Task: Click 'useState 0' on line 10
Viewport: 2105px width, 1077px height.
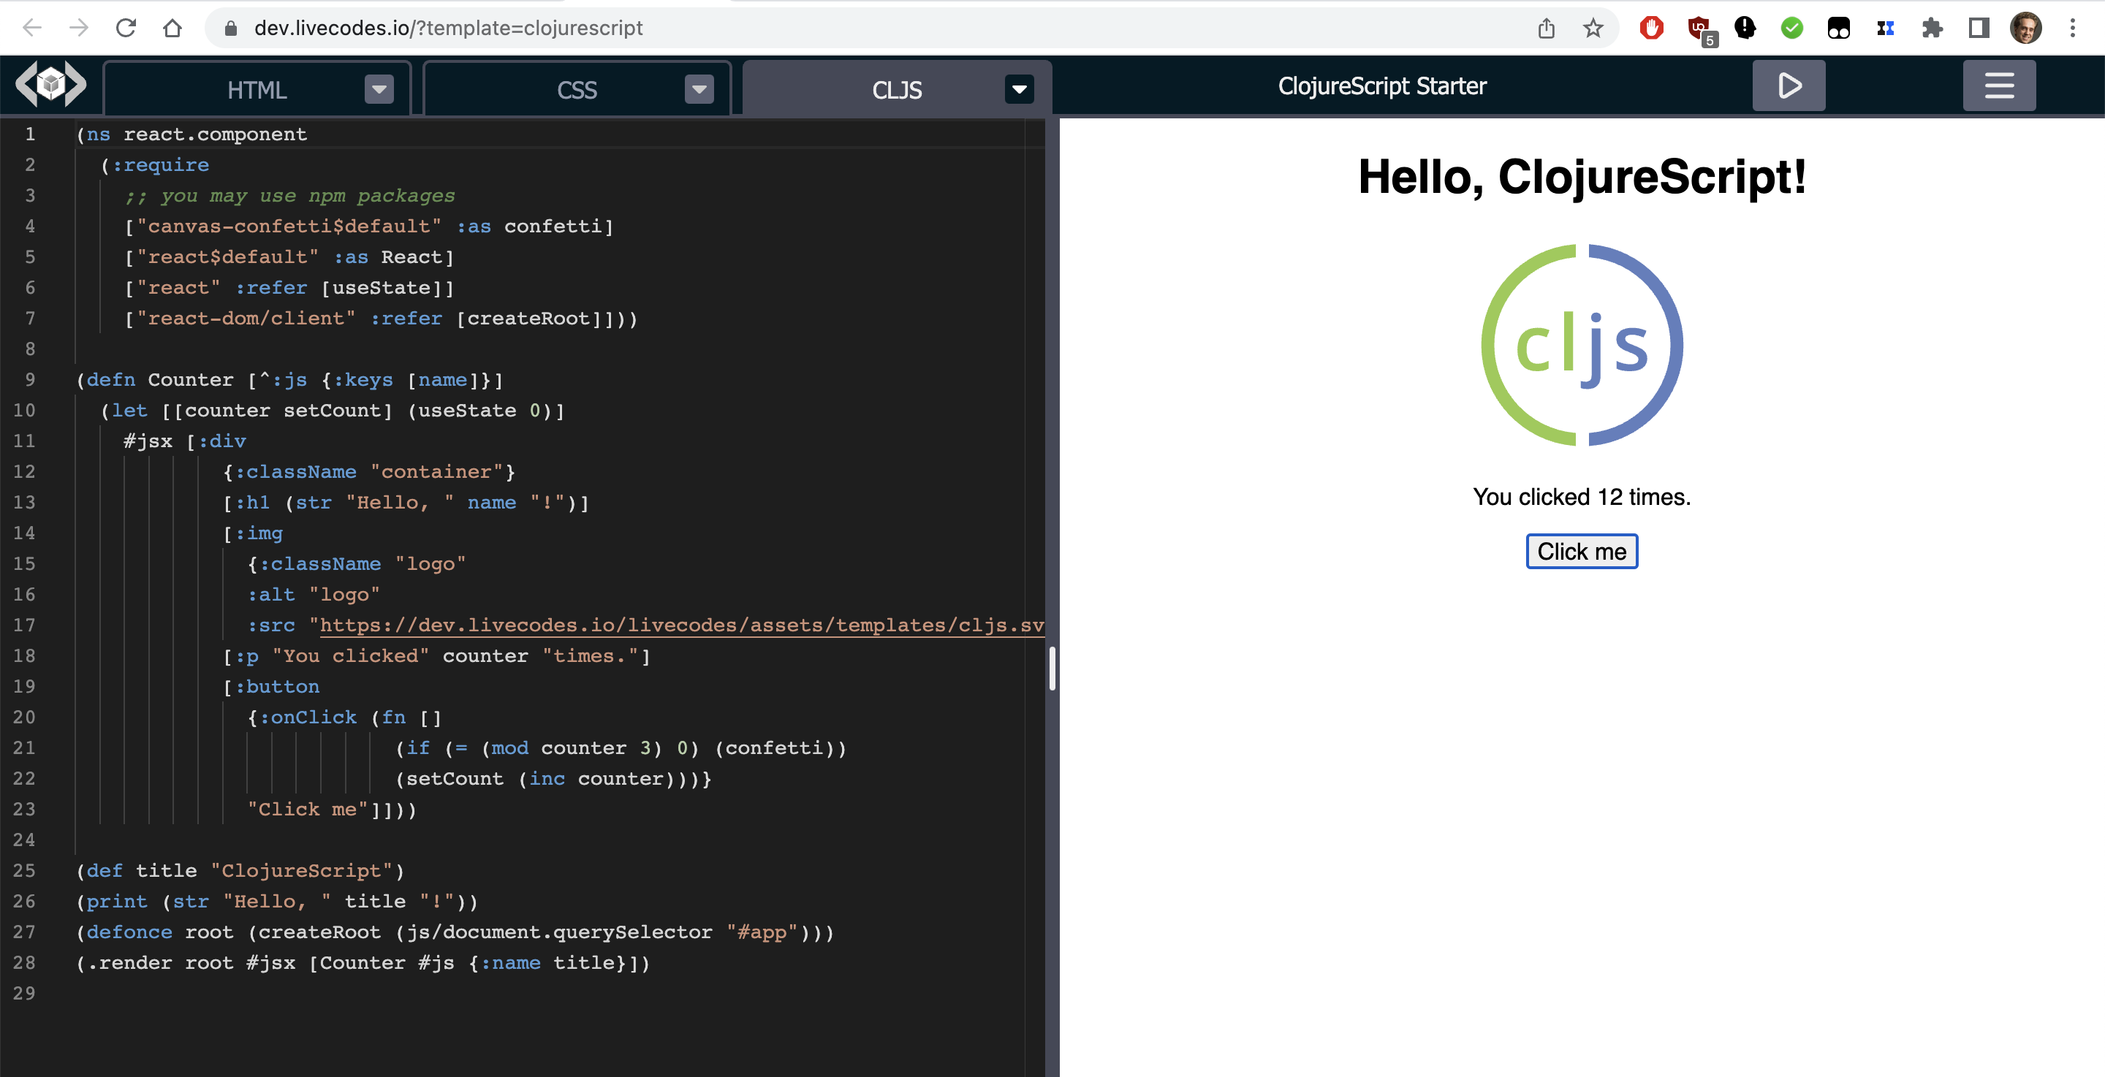Action: pos(479,410)
